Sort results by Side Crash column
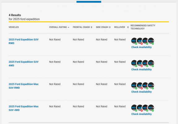This screenshot has height=124, width=178. pyautogui.click(x=103, y=27)
